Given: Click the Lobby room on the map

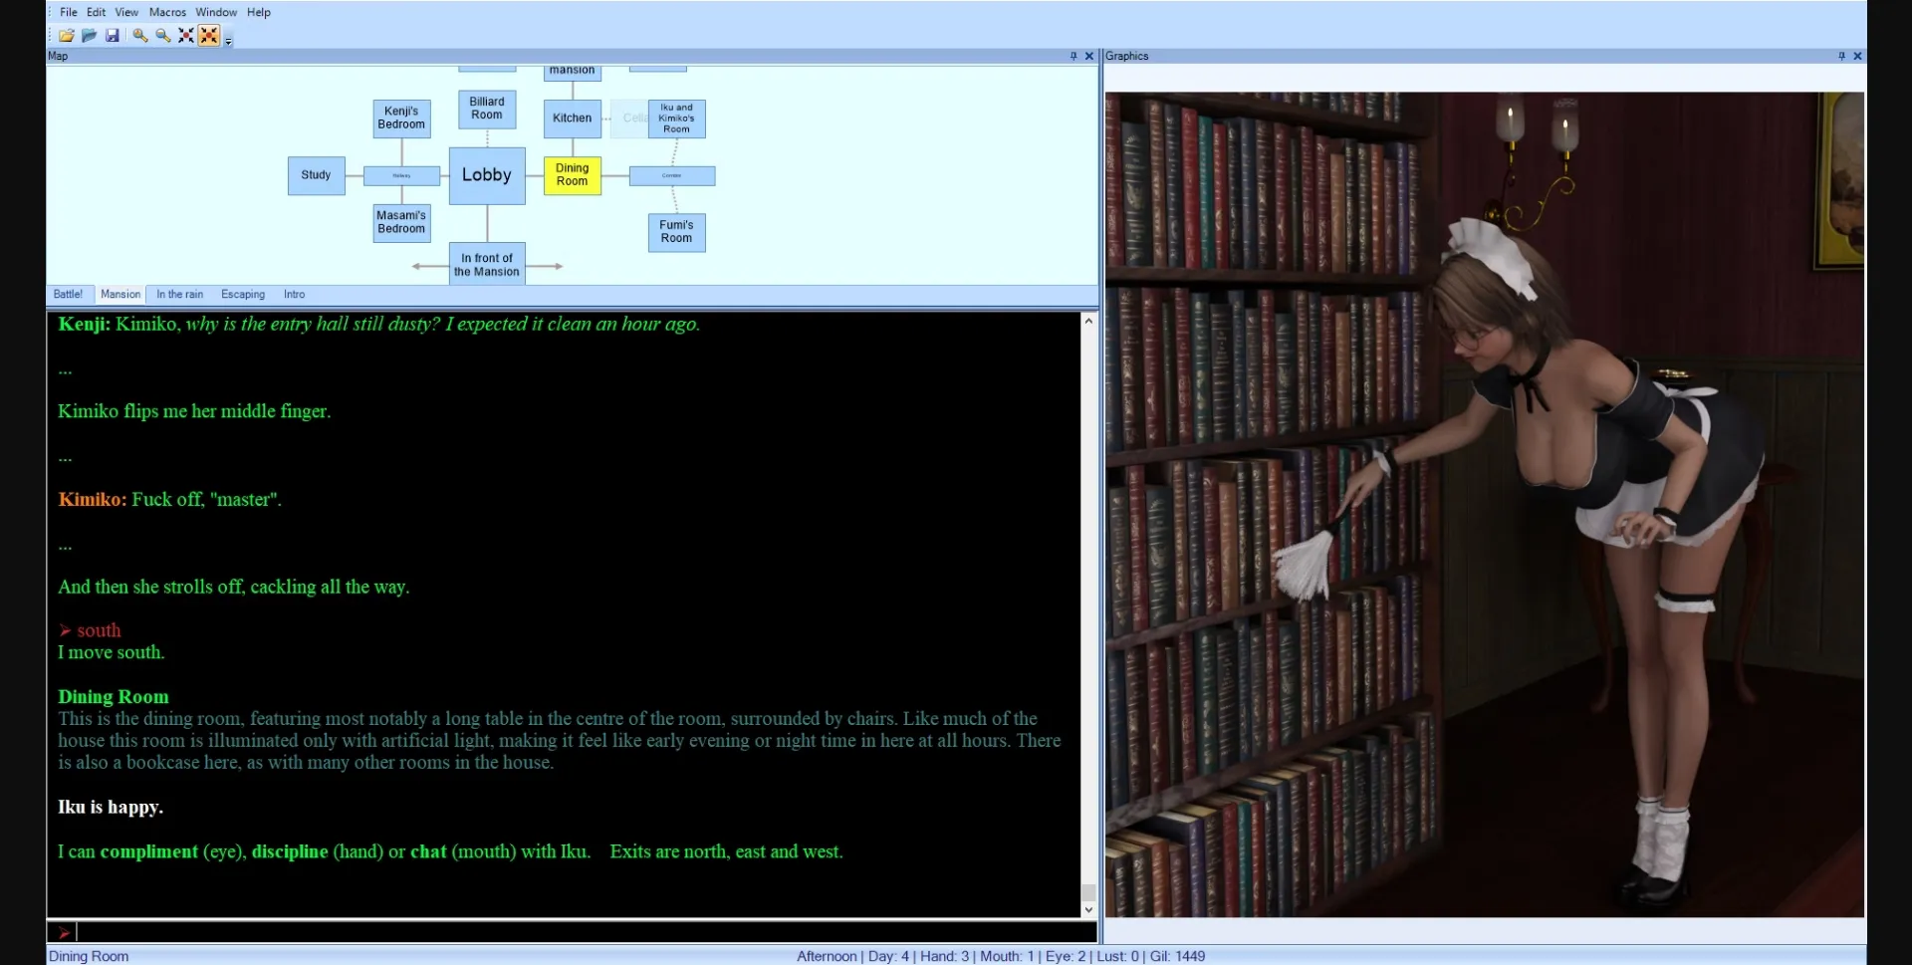Looking at the screenshot, I should click(x=486, y=175).
